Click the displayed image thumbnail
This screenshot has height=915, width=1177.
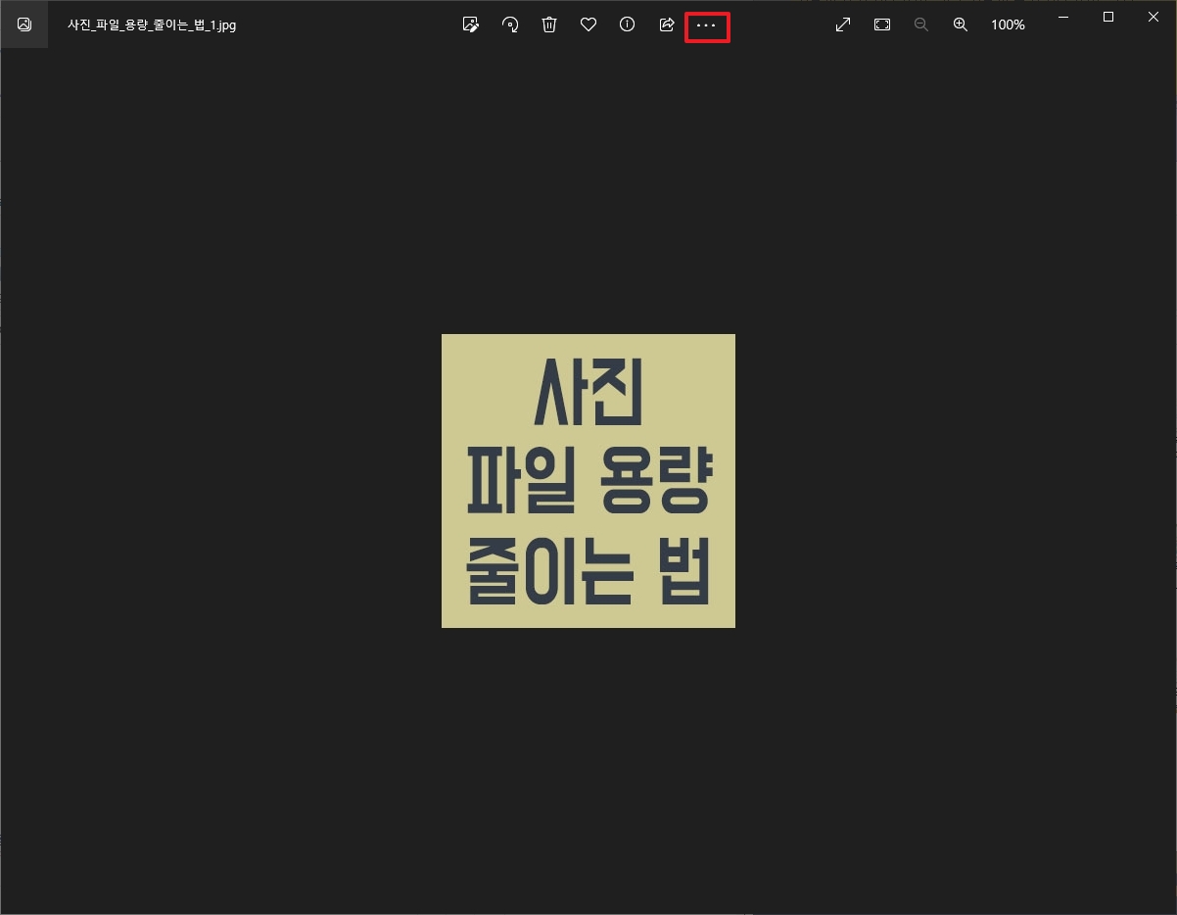(x=588, y=480)
